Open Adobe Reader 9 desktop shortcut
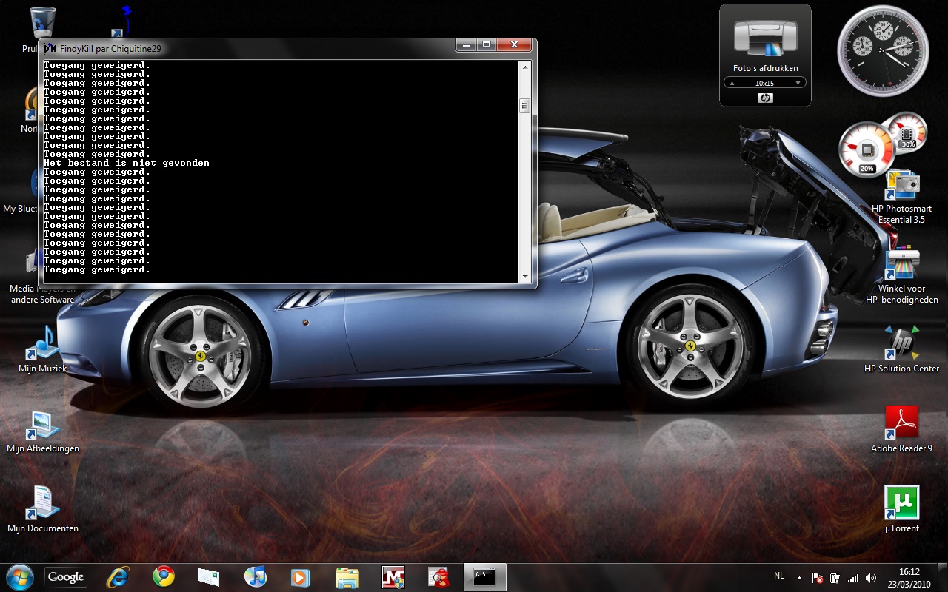 (x=901, y=423)
